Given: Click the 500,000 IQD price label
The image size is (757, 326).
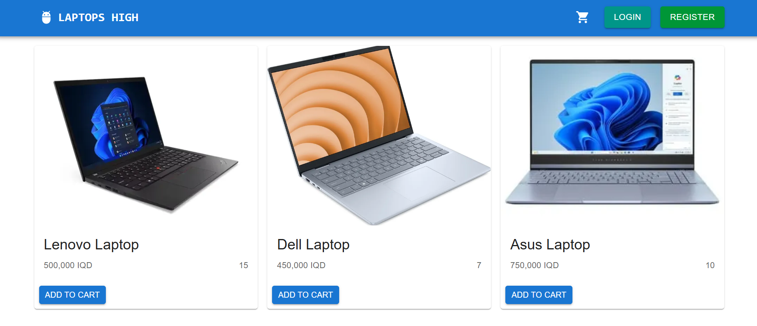Looking at the screenshot, I should (x=68, y=265).
